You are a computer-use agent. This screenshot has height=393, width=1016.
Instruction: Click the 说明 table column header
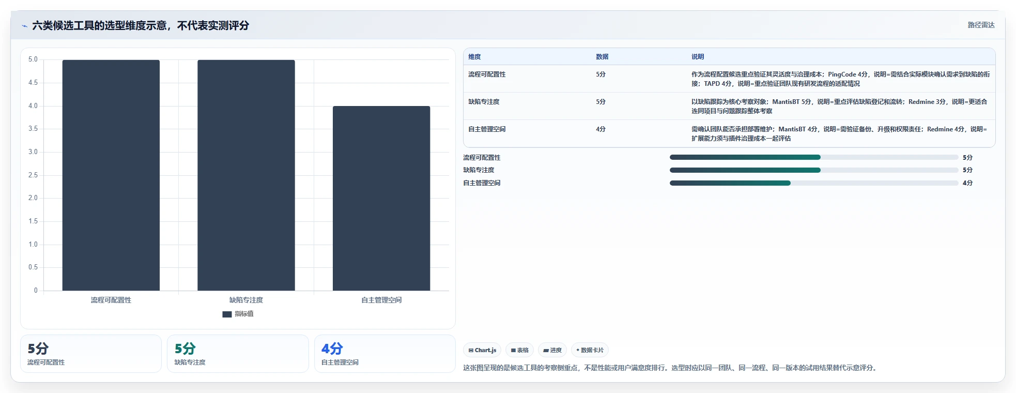[x=698, y=57]
